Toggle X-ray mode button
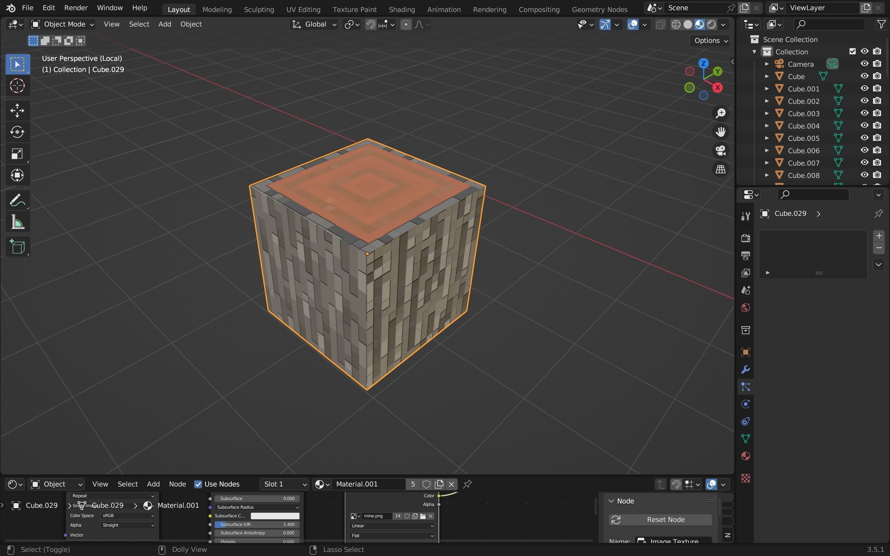890x556 pixels. pos(660,25)
